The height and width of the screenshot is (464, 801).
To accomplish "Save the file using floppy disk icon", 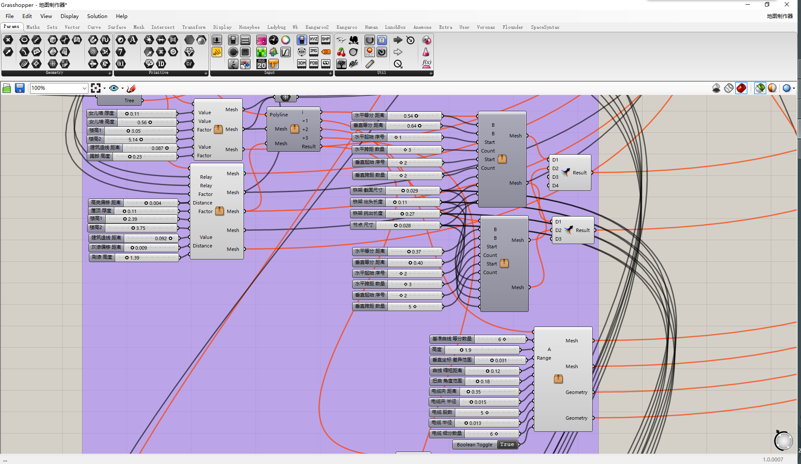I will point(19,88).
